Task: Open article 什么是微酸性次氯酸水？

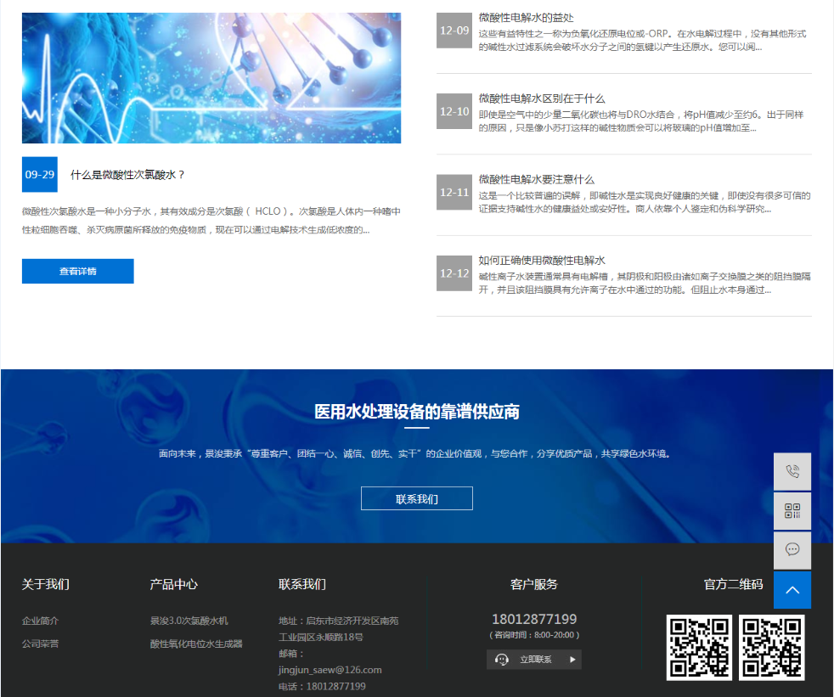Action: pyautogui.click(x=127, y=175)
